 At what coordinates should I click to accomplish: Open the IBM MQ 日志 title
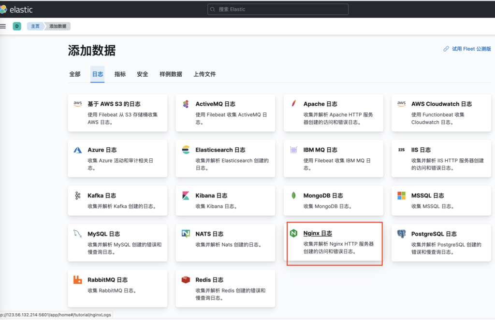click(x=320, y=150)
